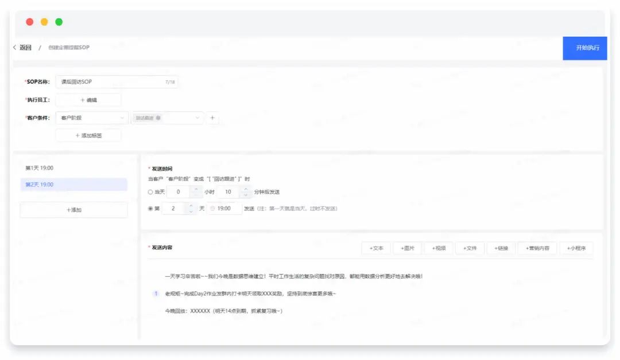The image size is (620, 360).
Task: Click the plus icon beside customer condition dropdowns
Action: click(212, 118)
